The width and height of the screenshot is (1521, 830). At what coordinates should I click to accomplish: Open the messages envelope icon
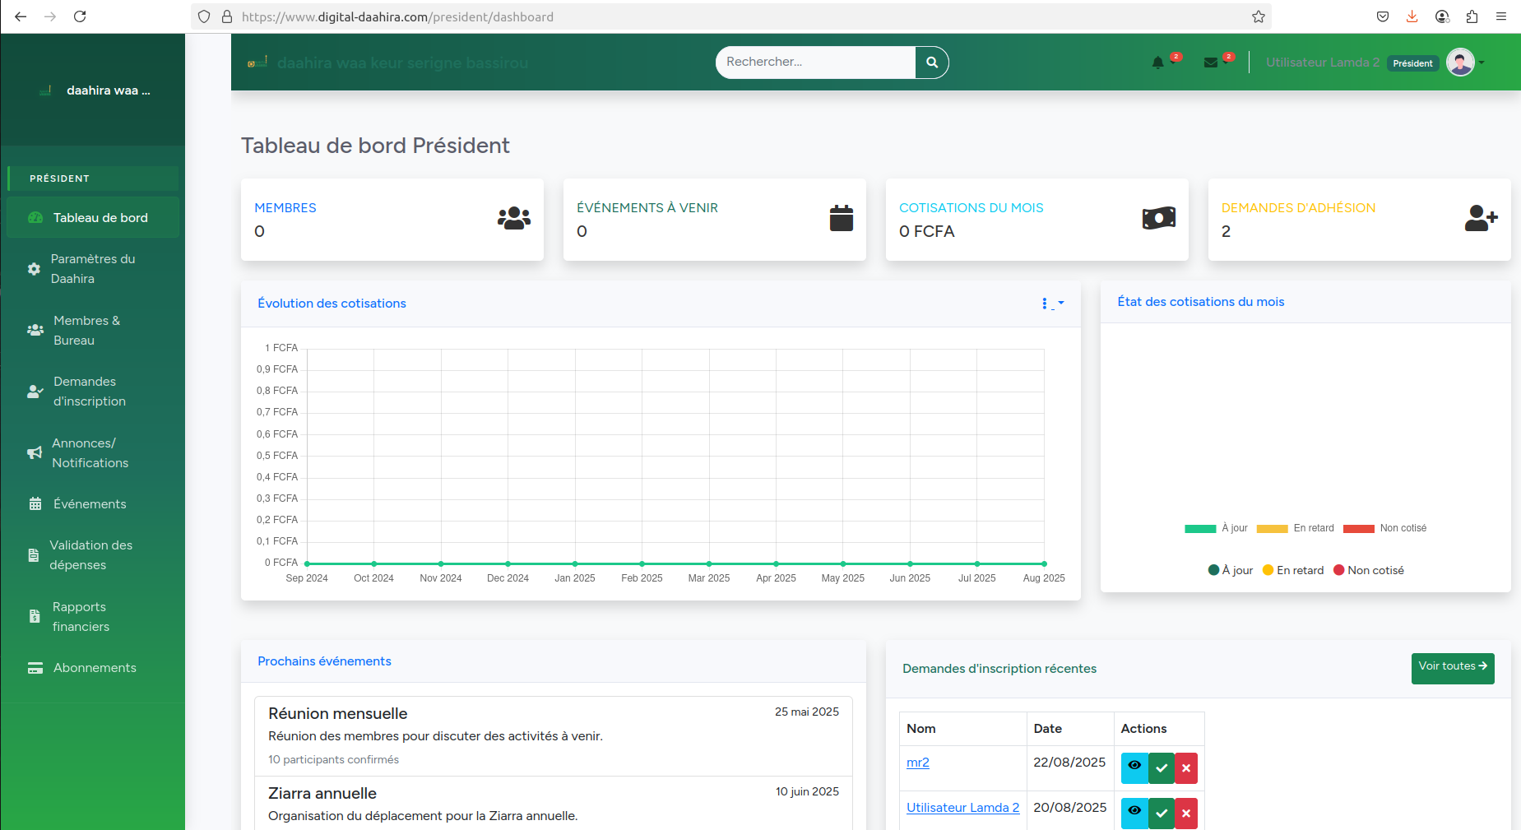[x=1210, y=63]
